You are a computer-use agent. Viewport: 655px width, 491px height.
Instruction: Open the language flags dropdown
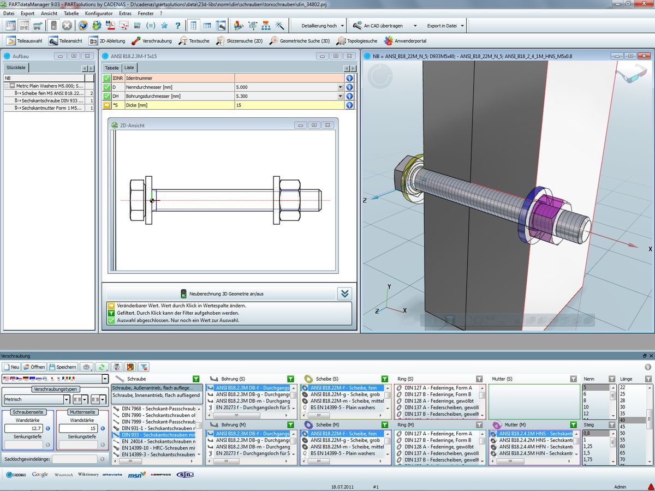pos(105,379)
